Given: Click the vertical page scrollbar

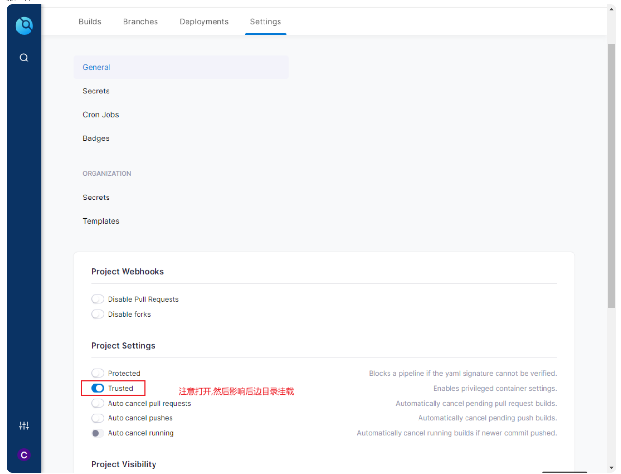Looking at the screenshot, I should (611, 175).
